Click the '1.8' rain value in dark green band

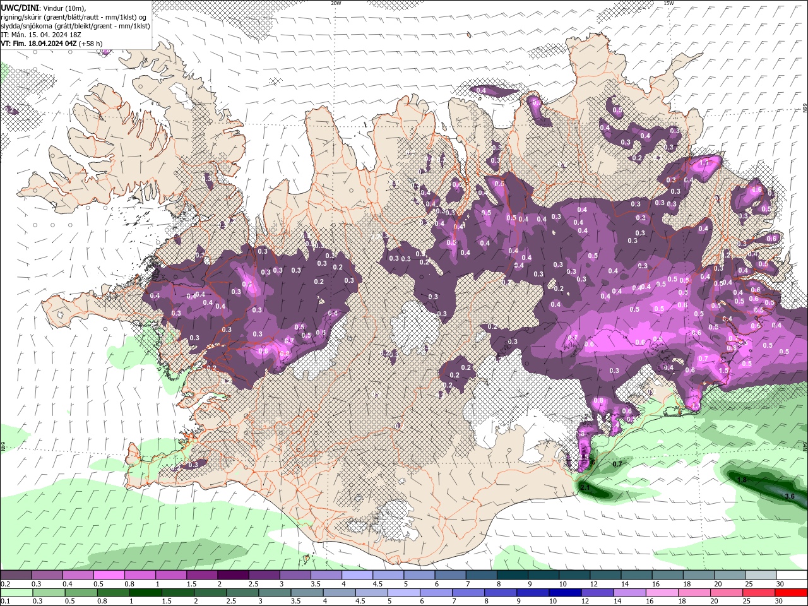pos(742,480)
